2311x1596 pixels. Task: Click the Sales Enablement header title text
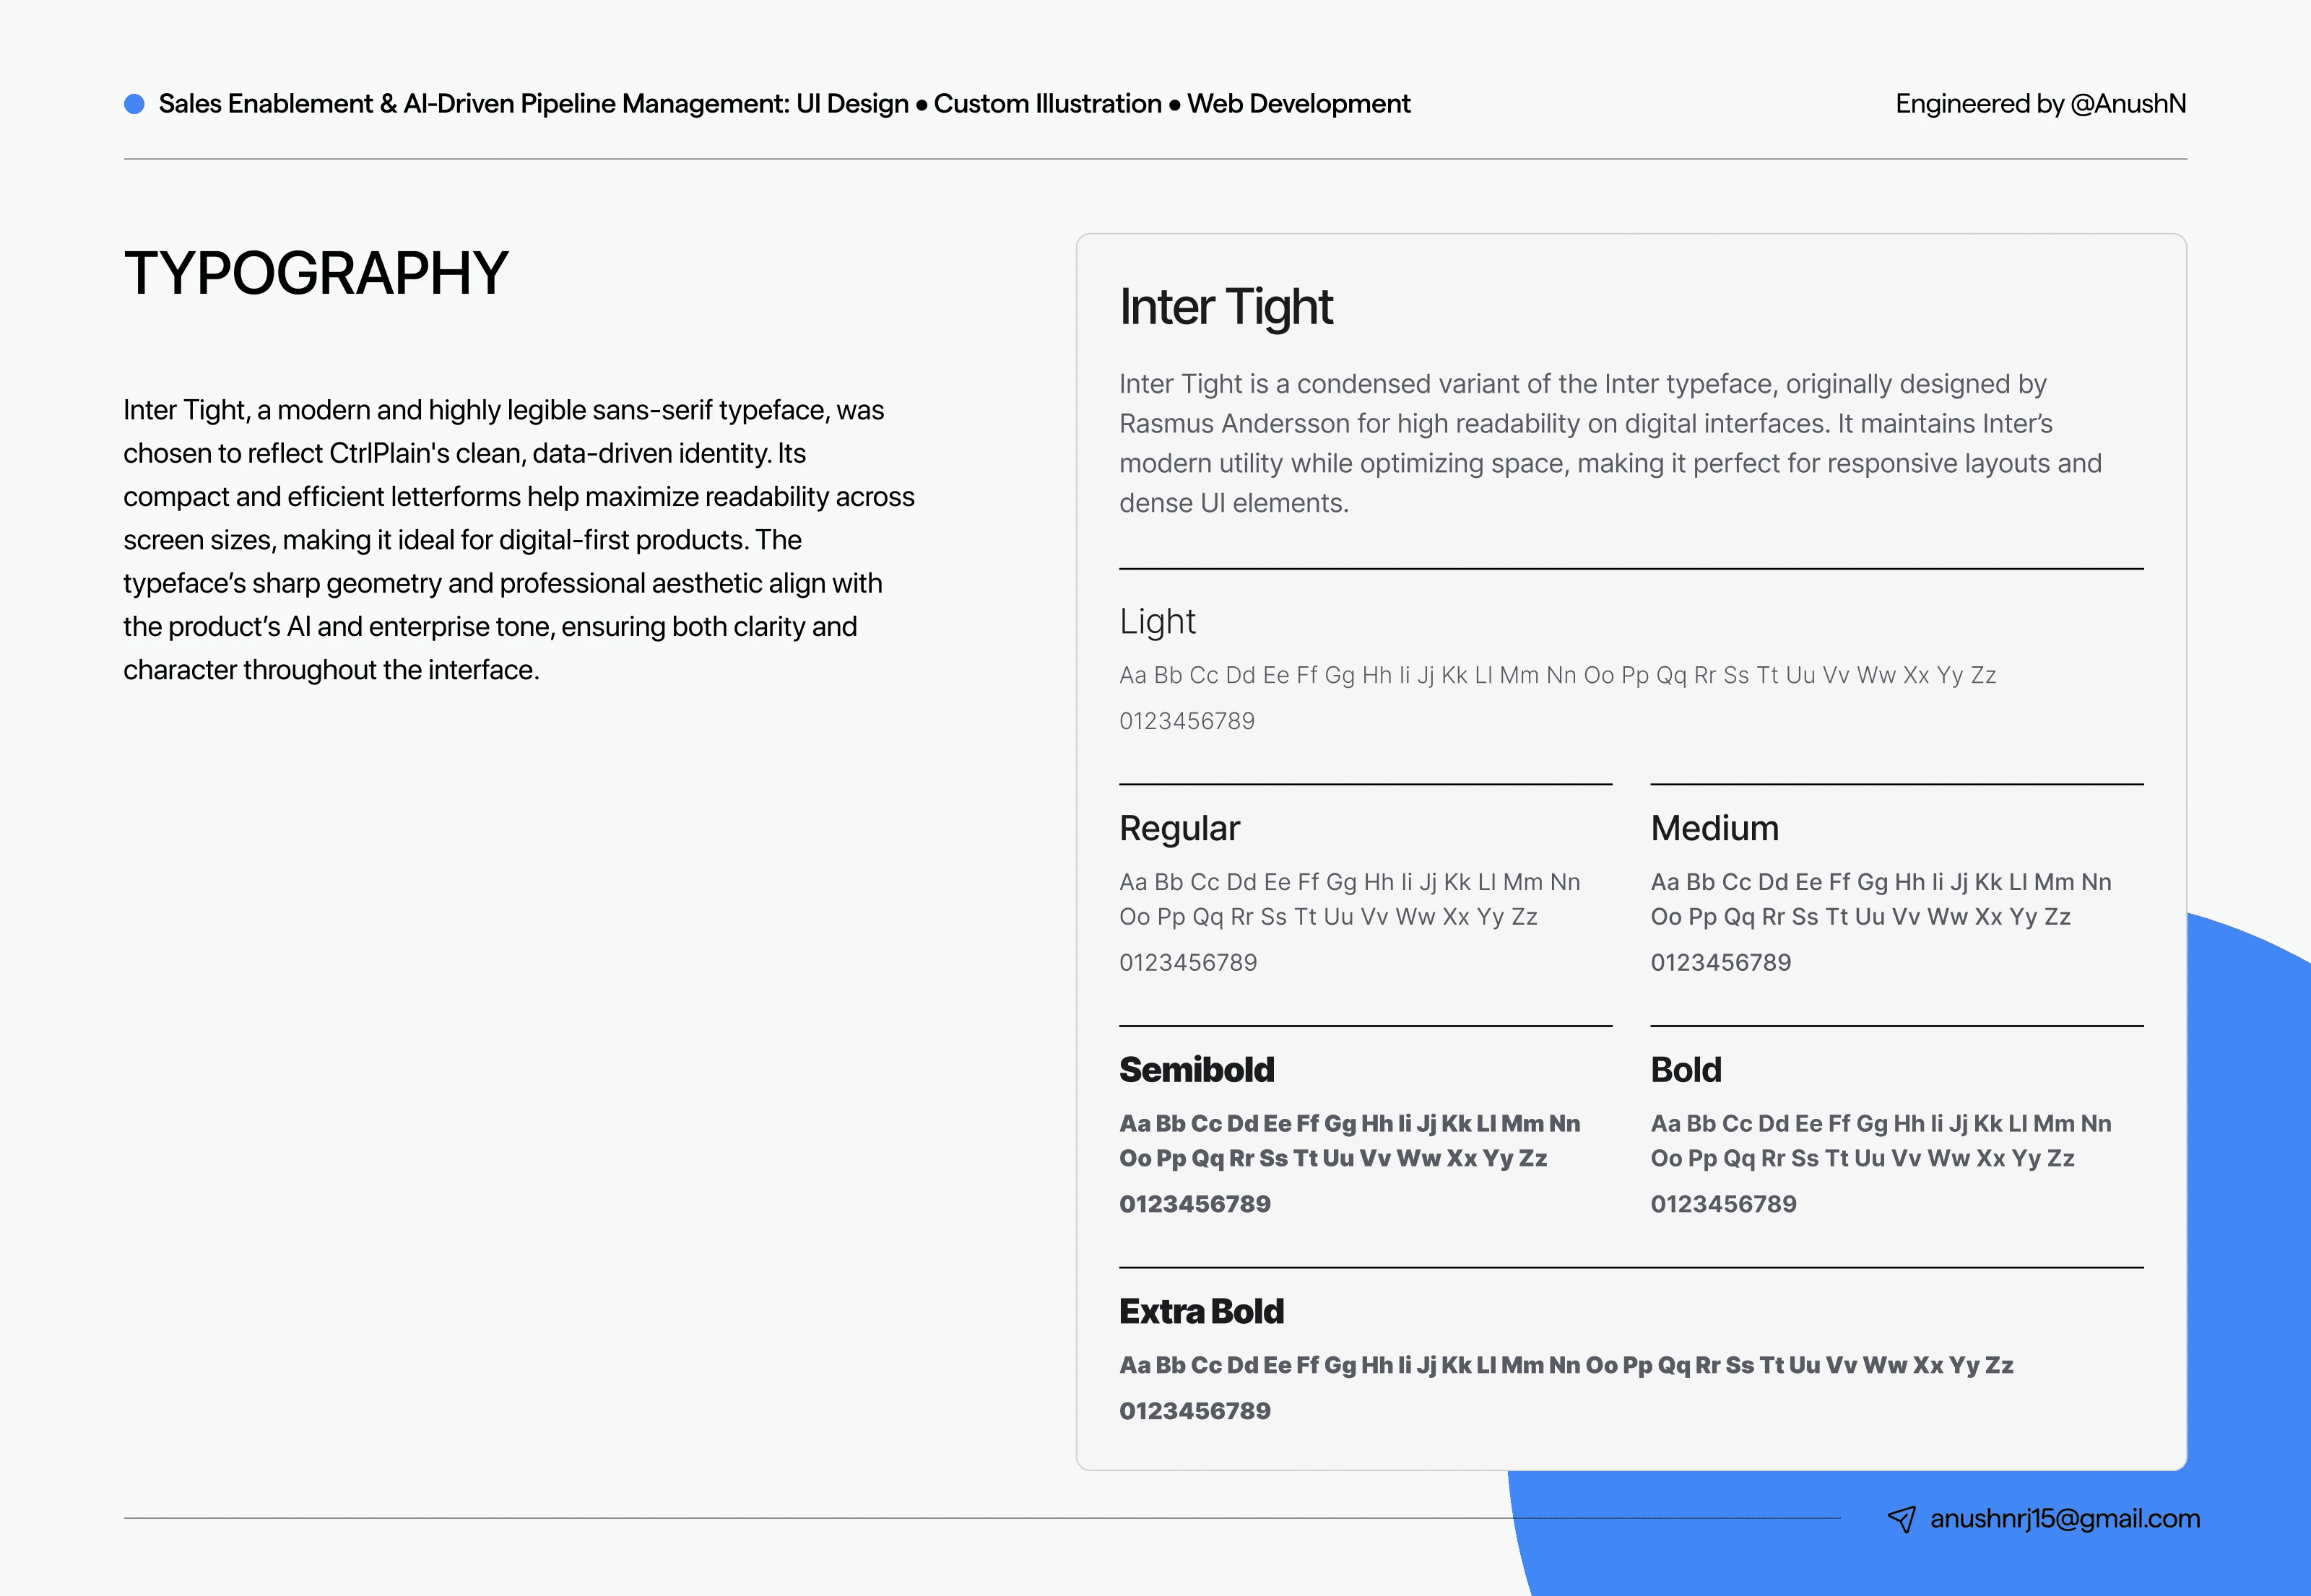point(784,104)
